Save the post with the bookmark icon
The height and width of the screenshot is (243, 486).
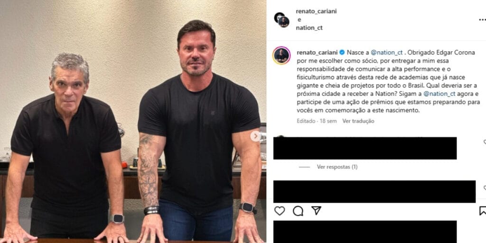483,211
